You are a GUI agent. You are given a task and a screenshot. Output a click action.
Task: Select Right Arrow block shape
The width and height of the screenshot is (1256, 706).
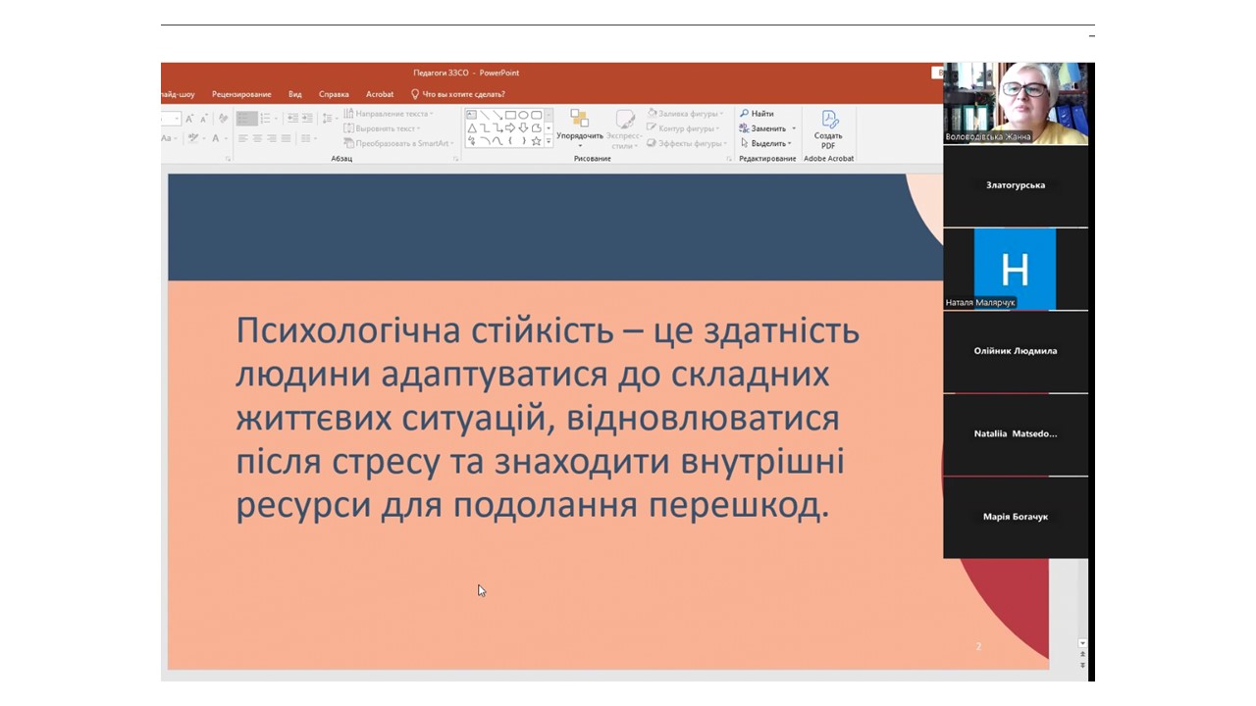point(510,127)
